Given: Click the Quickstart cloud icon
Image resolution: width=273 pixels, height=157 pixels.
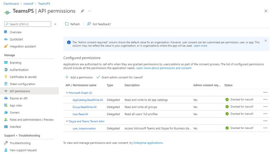Looking at the screenshot, I should coord(6,39).
